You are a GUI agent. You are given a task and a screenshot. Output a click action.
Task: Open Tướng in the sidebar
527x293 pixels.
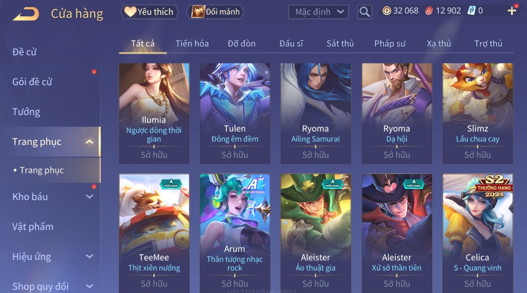[26, 112]
